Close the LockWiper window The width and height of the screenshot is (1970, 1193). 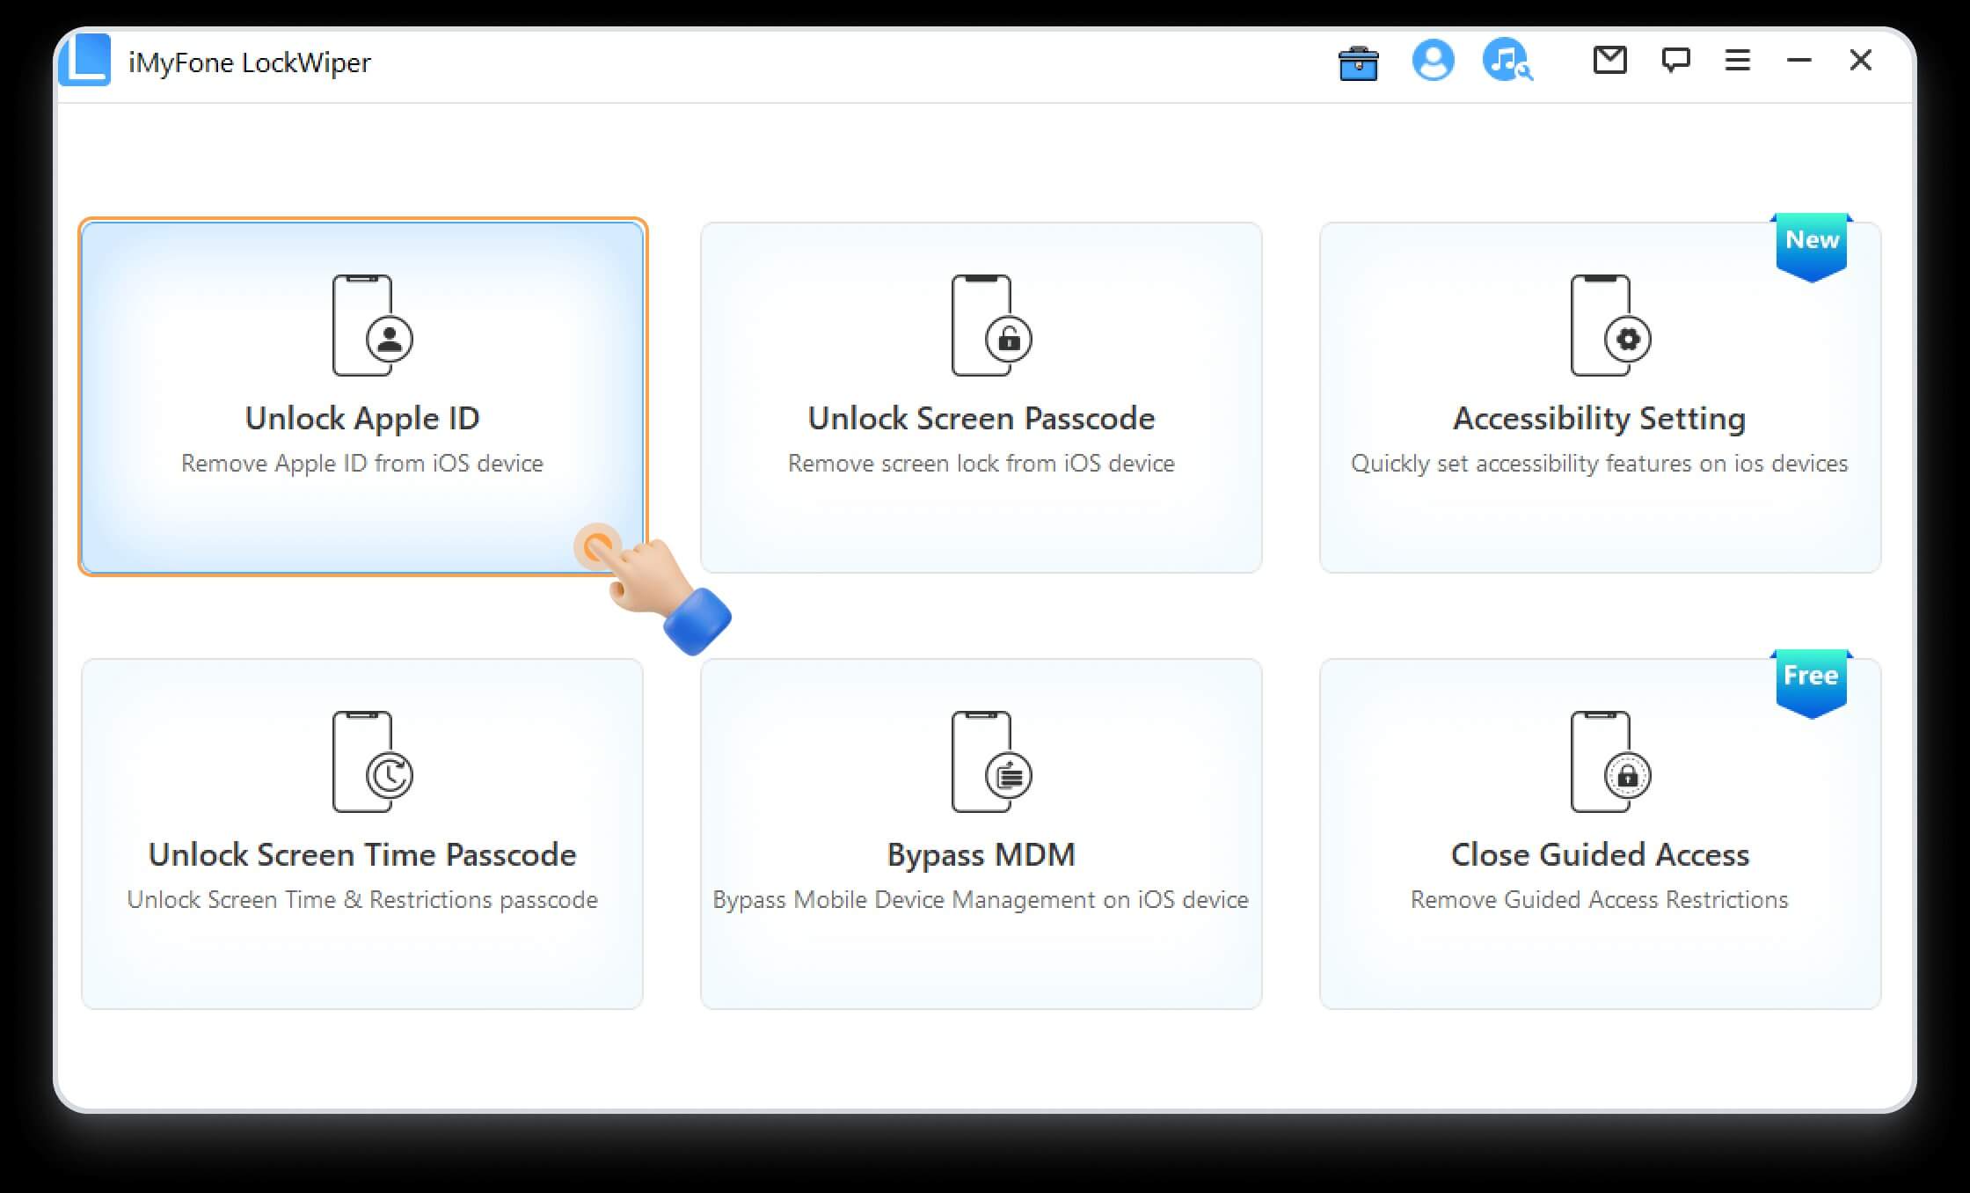pos(1860,60)
